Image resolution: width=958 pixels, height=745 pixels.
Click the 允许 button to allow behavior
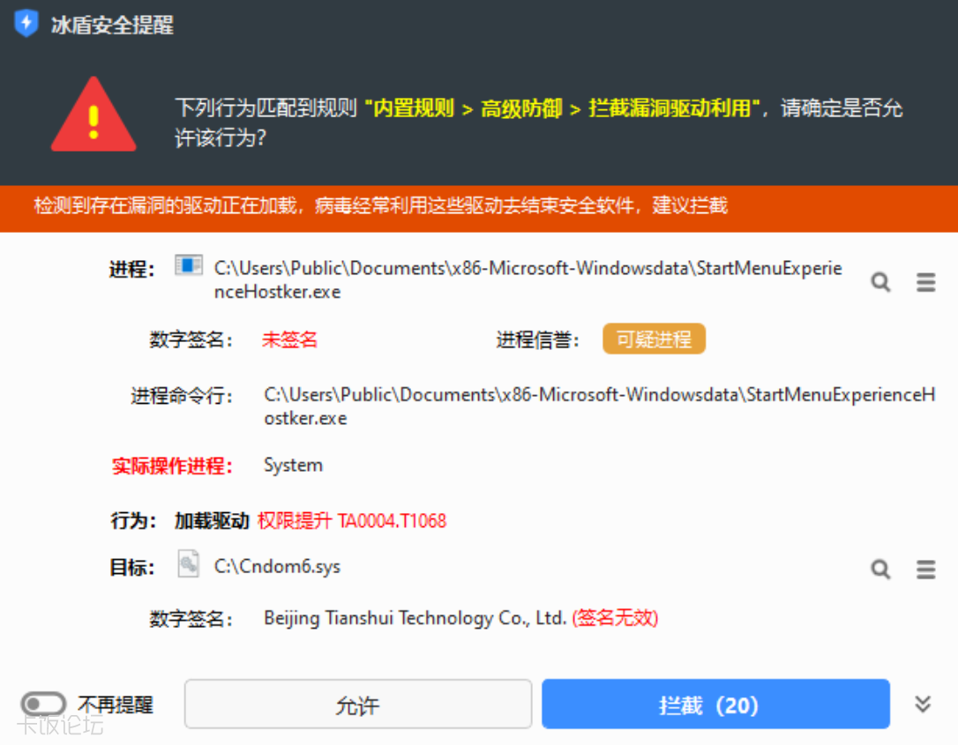(358, 704)
